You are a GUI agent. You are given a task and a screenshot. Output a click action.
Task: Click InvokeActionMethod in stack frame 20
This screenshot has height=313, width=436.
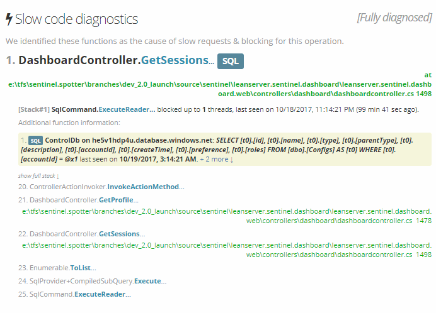coord(146,187)
